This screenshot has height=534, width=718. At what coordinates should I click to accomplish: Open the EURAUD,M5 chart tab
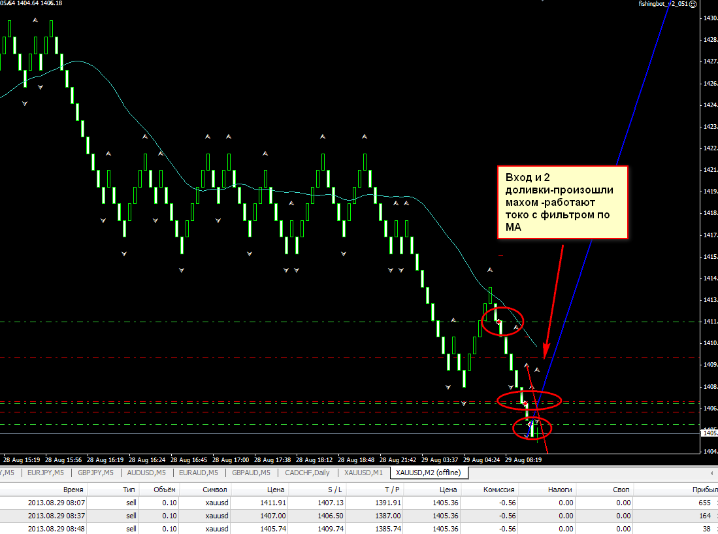point(198,473)
